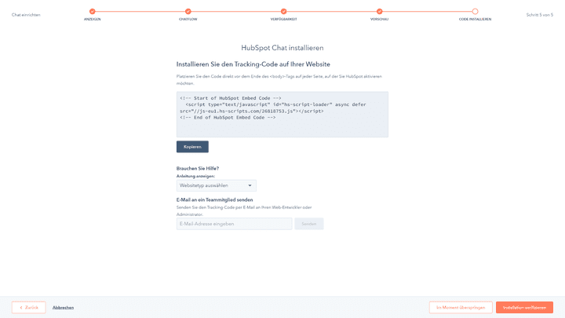Viewport: 565px width, 318px height.
Task: Click the Senden button
Action: pos(309,224)
